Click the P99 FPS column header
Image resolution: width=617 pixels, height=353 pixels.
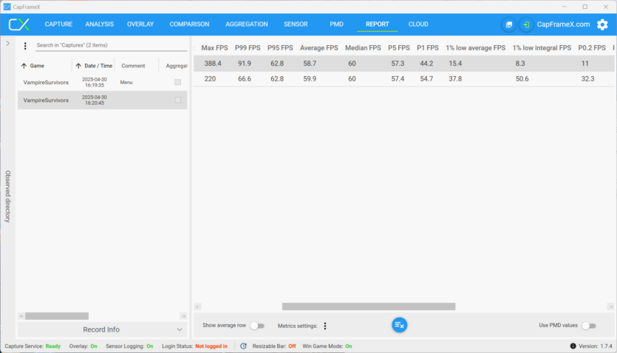(248, 48)
